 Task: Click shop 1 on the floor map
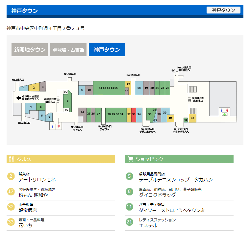[x=24, y=89]
